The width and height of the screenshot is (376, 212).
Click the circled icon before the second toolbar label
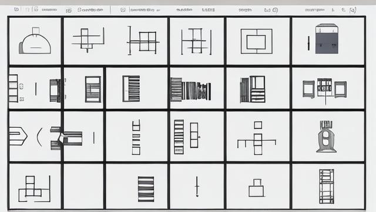click(x=69, y=11)
